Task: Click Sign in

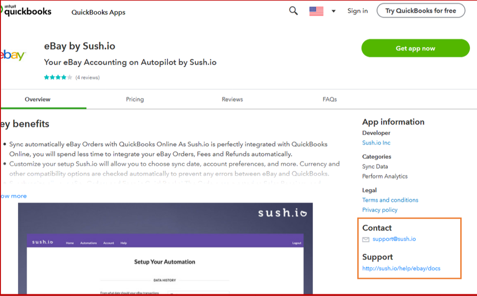Action: (358, 11)
